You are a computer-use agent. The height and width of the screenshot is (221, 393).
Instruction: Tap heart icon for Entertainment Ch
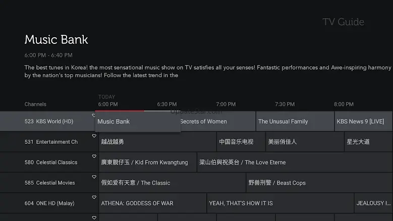click(x=94, y=136)
